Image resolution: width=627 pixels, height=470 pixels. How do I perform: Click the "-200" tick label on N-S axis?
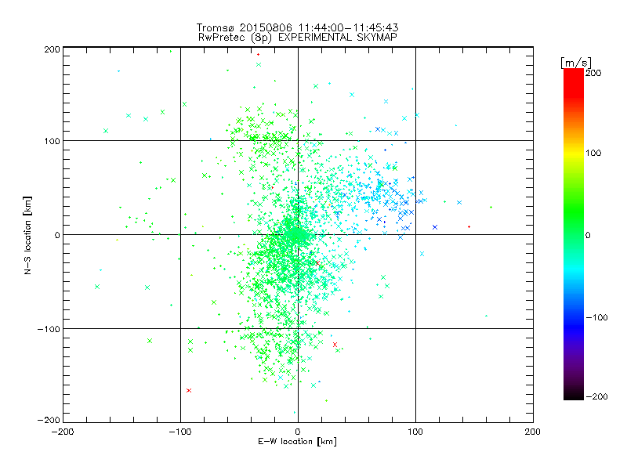pos(49,420)
